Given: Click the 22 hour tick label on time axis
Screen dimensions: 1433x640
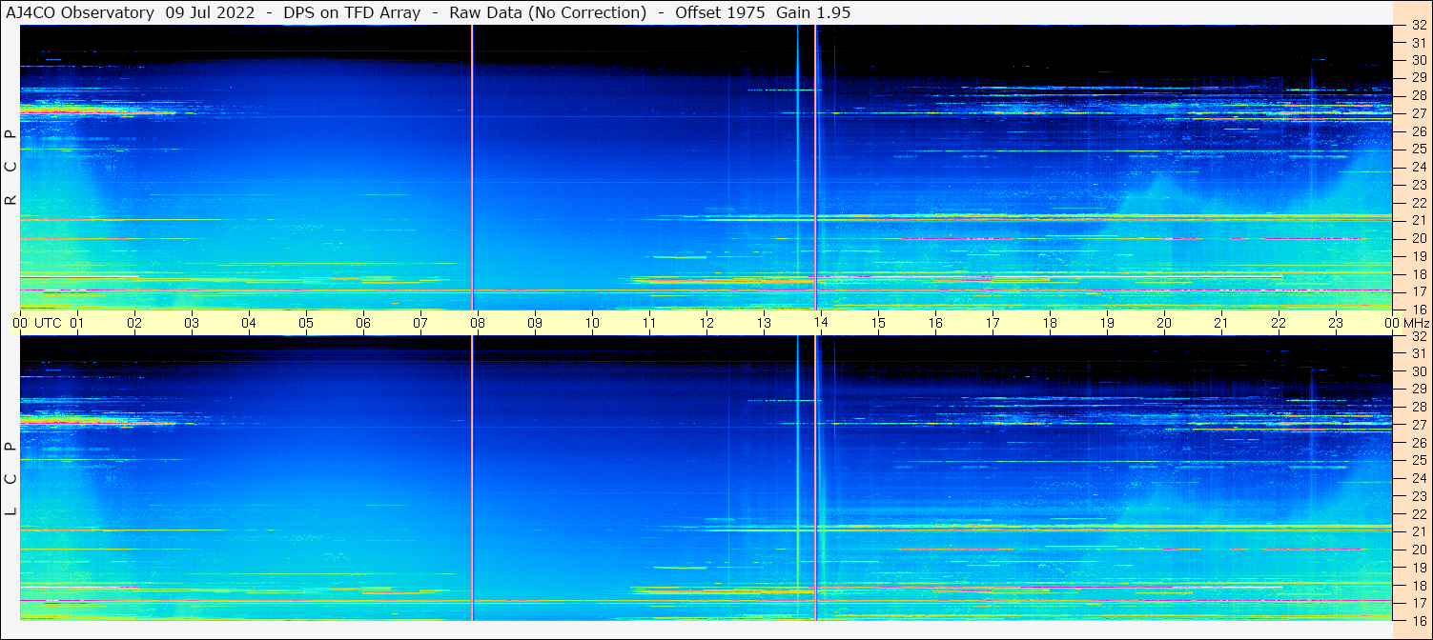Looking at the screenshot, I should point(1279,323).
